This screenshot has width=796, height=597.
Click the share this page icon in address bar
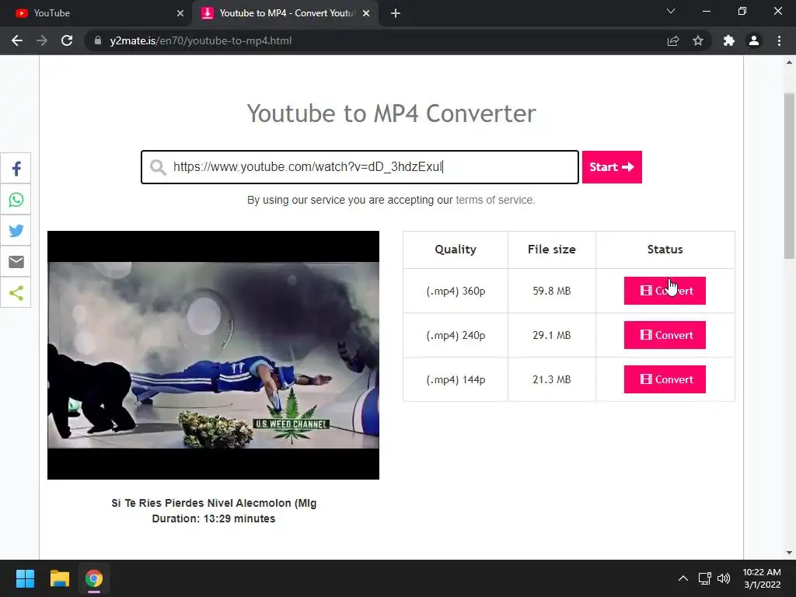point(673,40)
